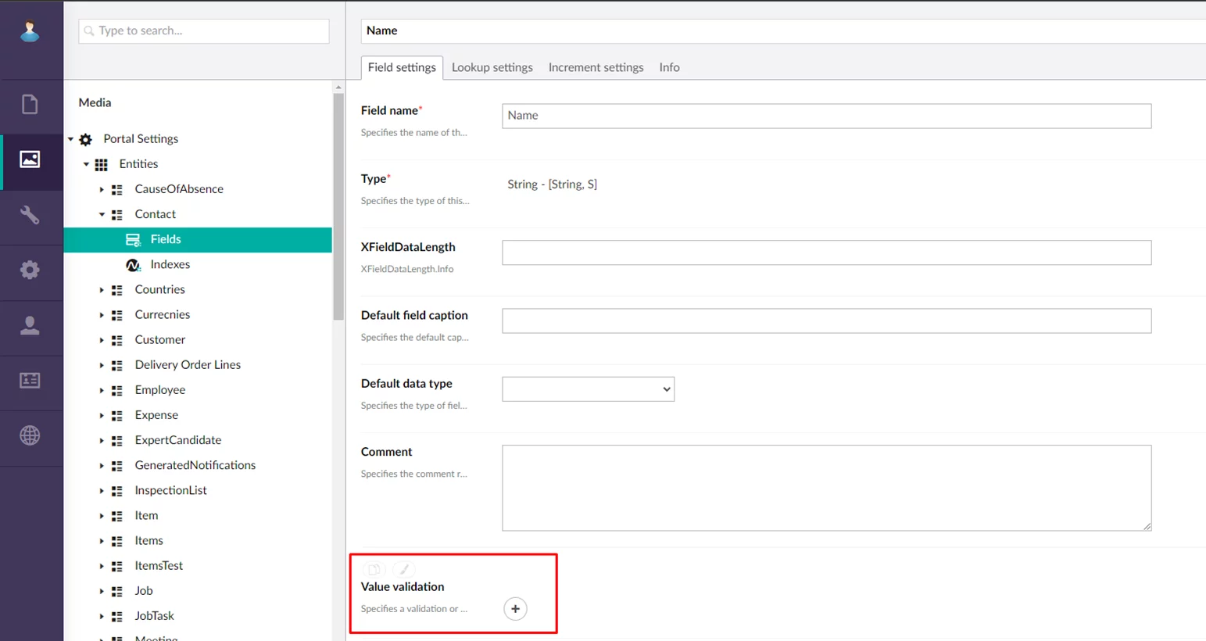Viewport: 1206px width, 641px height.
Task: Click the Employee entity in the tree
Action: (159, 390)
